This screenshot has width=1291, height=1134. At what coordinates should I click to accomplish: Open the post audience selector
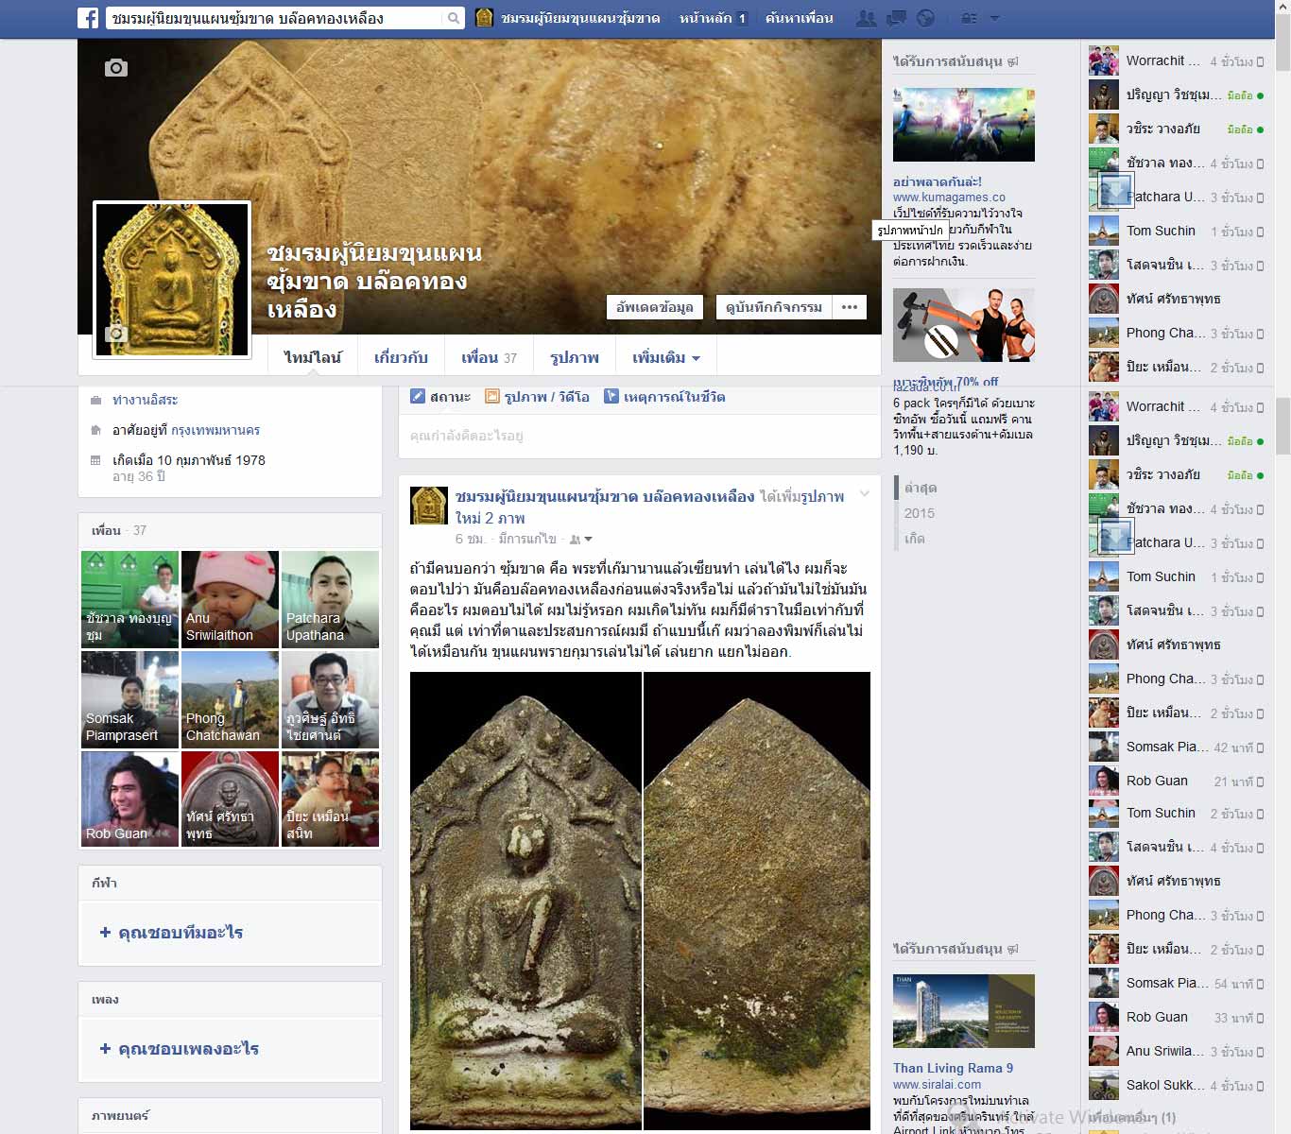[580, 539]
